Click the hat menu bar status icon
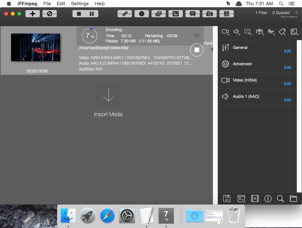This screenshot has height=228, width=302. click(x=239, y=4)
